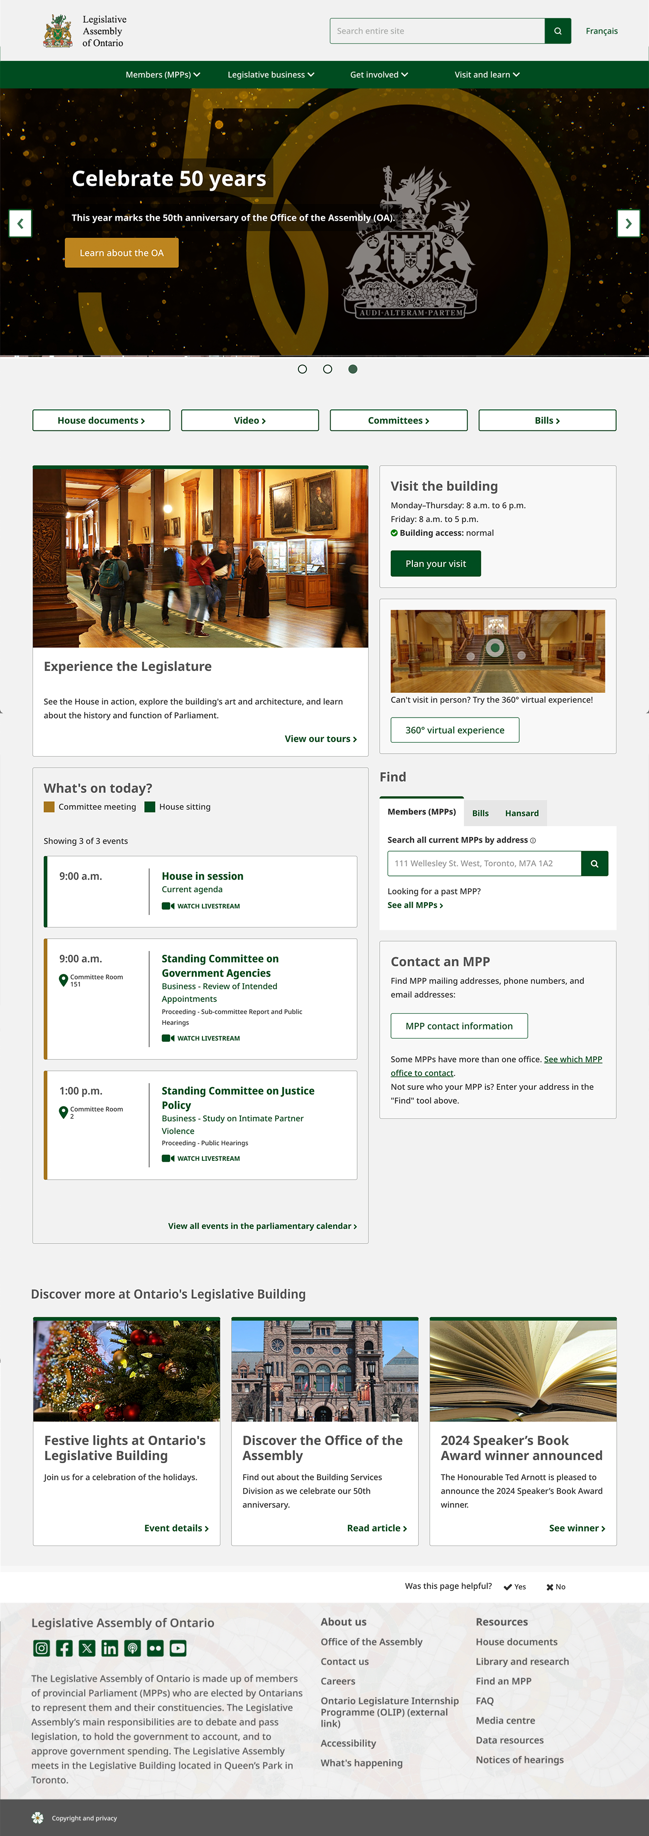Open 'Notices of hearings' footer link
The width and height of the screenshot is (649, 1836).
[x=519, y=1760]
